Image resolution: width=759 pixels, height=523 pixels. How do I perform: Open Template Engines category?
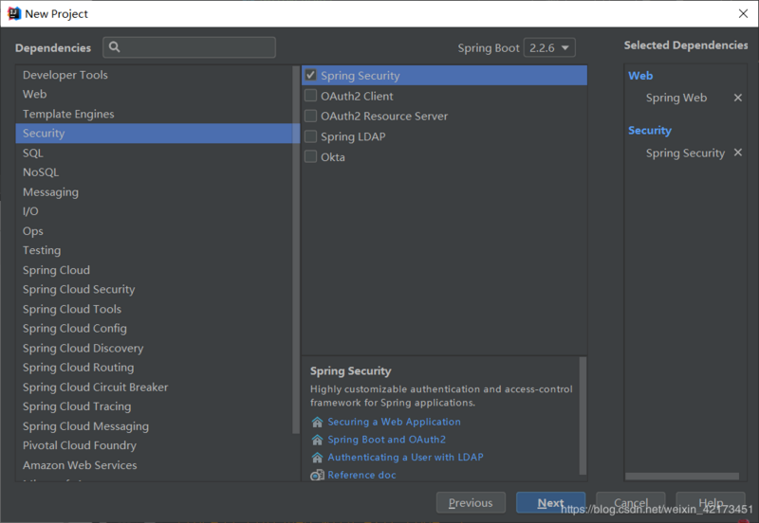pyautogui.click(x=155, y=114)
